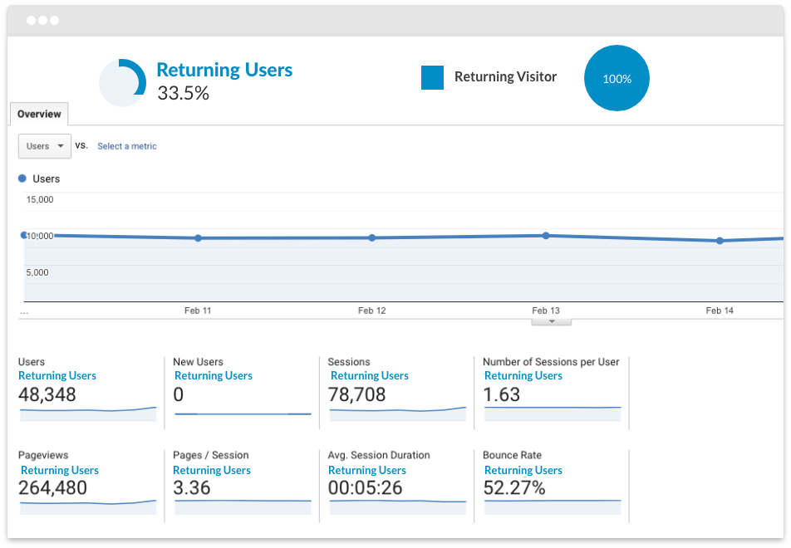Click Returning Users link in Users card
Screen dimensions: 791x548
57,375
